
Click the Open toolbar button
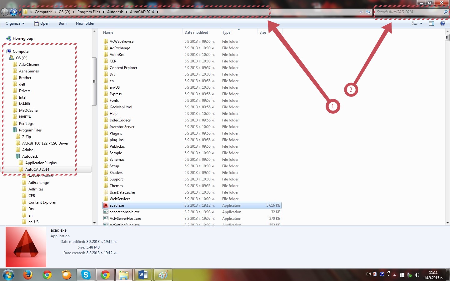click(42, 23)
